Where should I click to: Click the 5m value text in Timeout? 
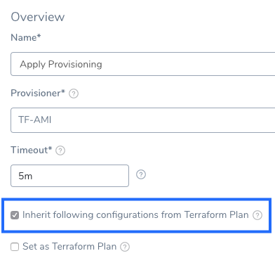(25, 176)
